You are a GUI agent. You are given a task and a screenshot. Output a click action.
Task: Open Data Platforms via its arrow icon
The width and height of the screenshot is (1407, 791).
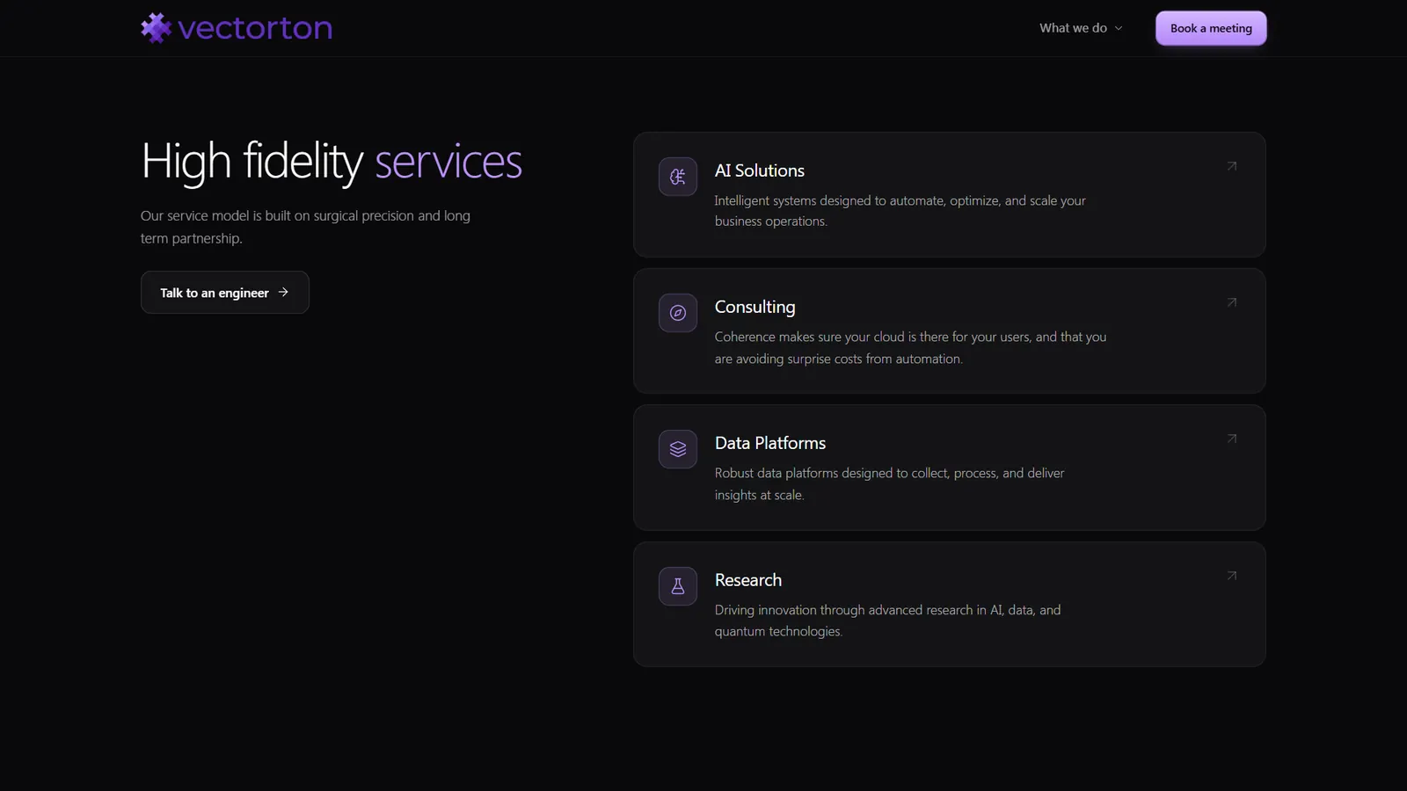pyautogui.click(x=1232, y=439)
